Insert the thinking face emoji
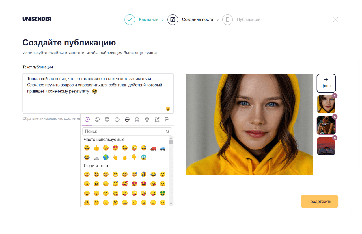Viewport: 362px width, 234px height. click(x=115, y=203)
